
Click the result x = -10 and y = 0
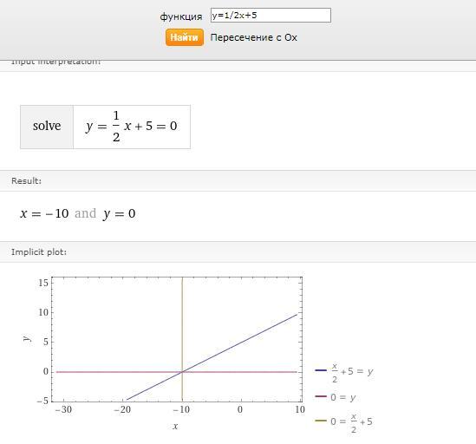[78, 213]
